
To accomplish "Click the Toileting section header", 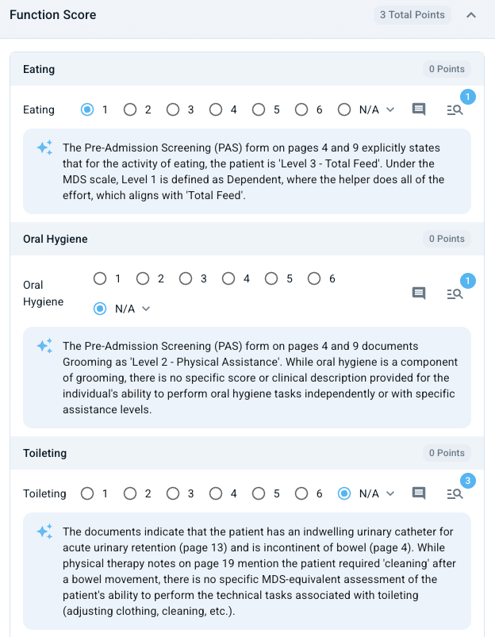I will 247,453.
